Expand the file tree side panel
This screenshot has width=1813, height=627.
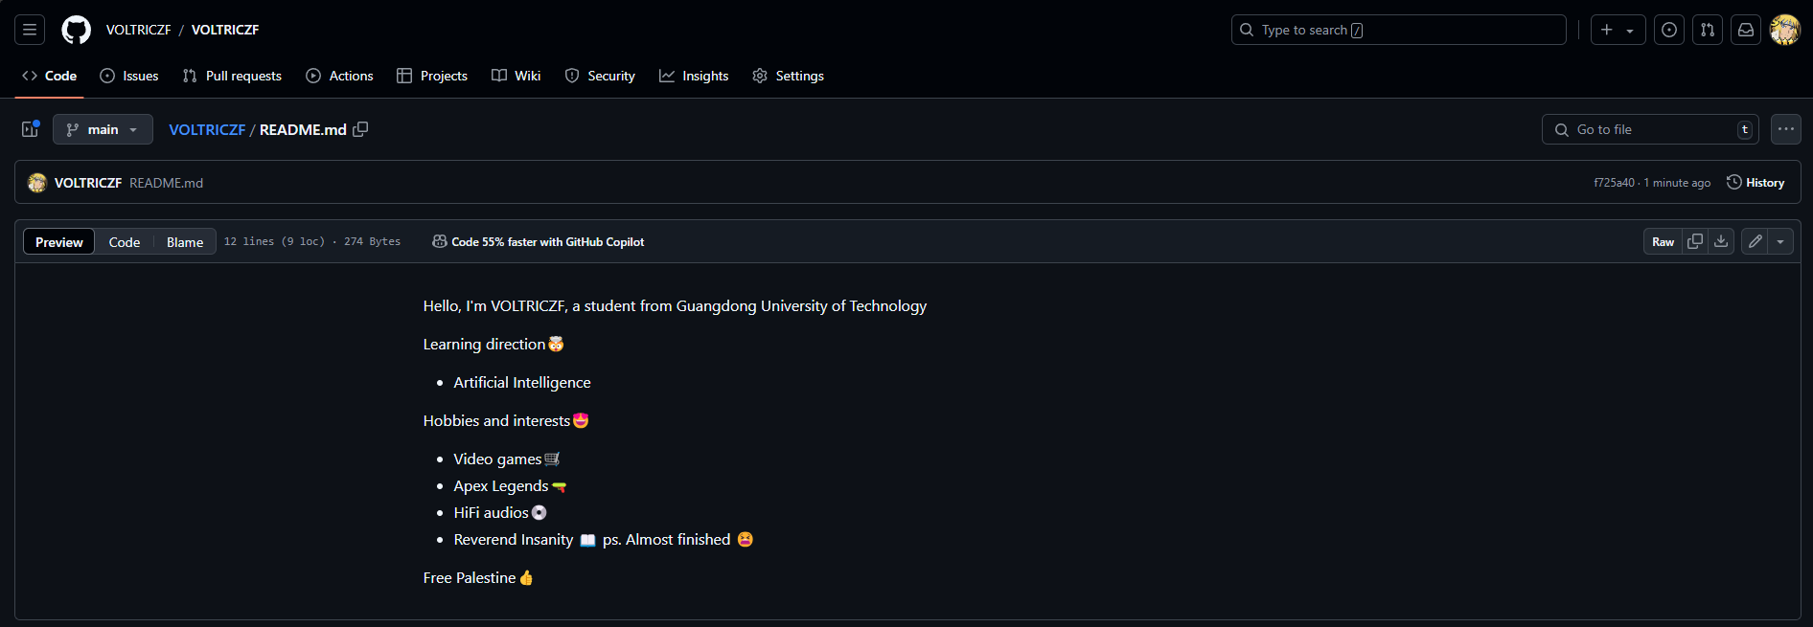coord(31,129)
